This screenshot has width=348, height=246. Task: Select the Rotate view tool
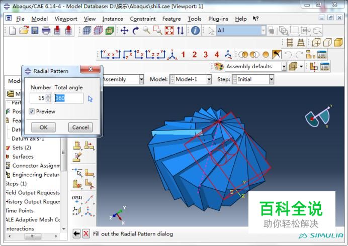pyautogui.click(x=136, y=31)
